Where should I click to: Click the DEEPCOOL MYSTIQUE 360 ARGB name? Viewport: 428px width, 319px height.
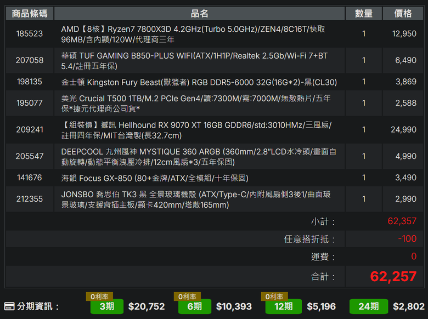[199, 157]
